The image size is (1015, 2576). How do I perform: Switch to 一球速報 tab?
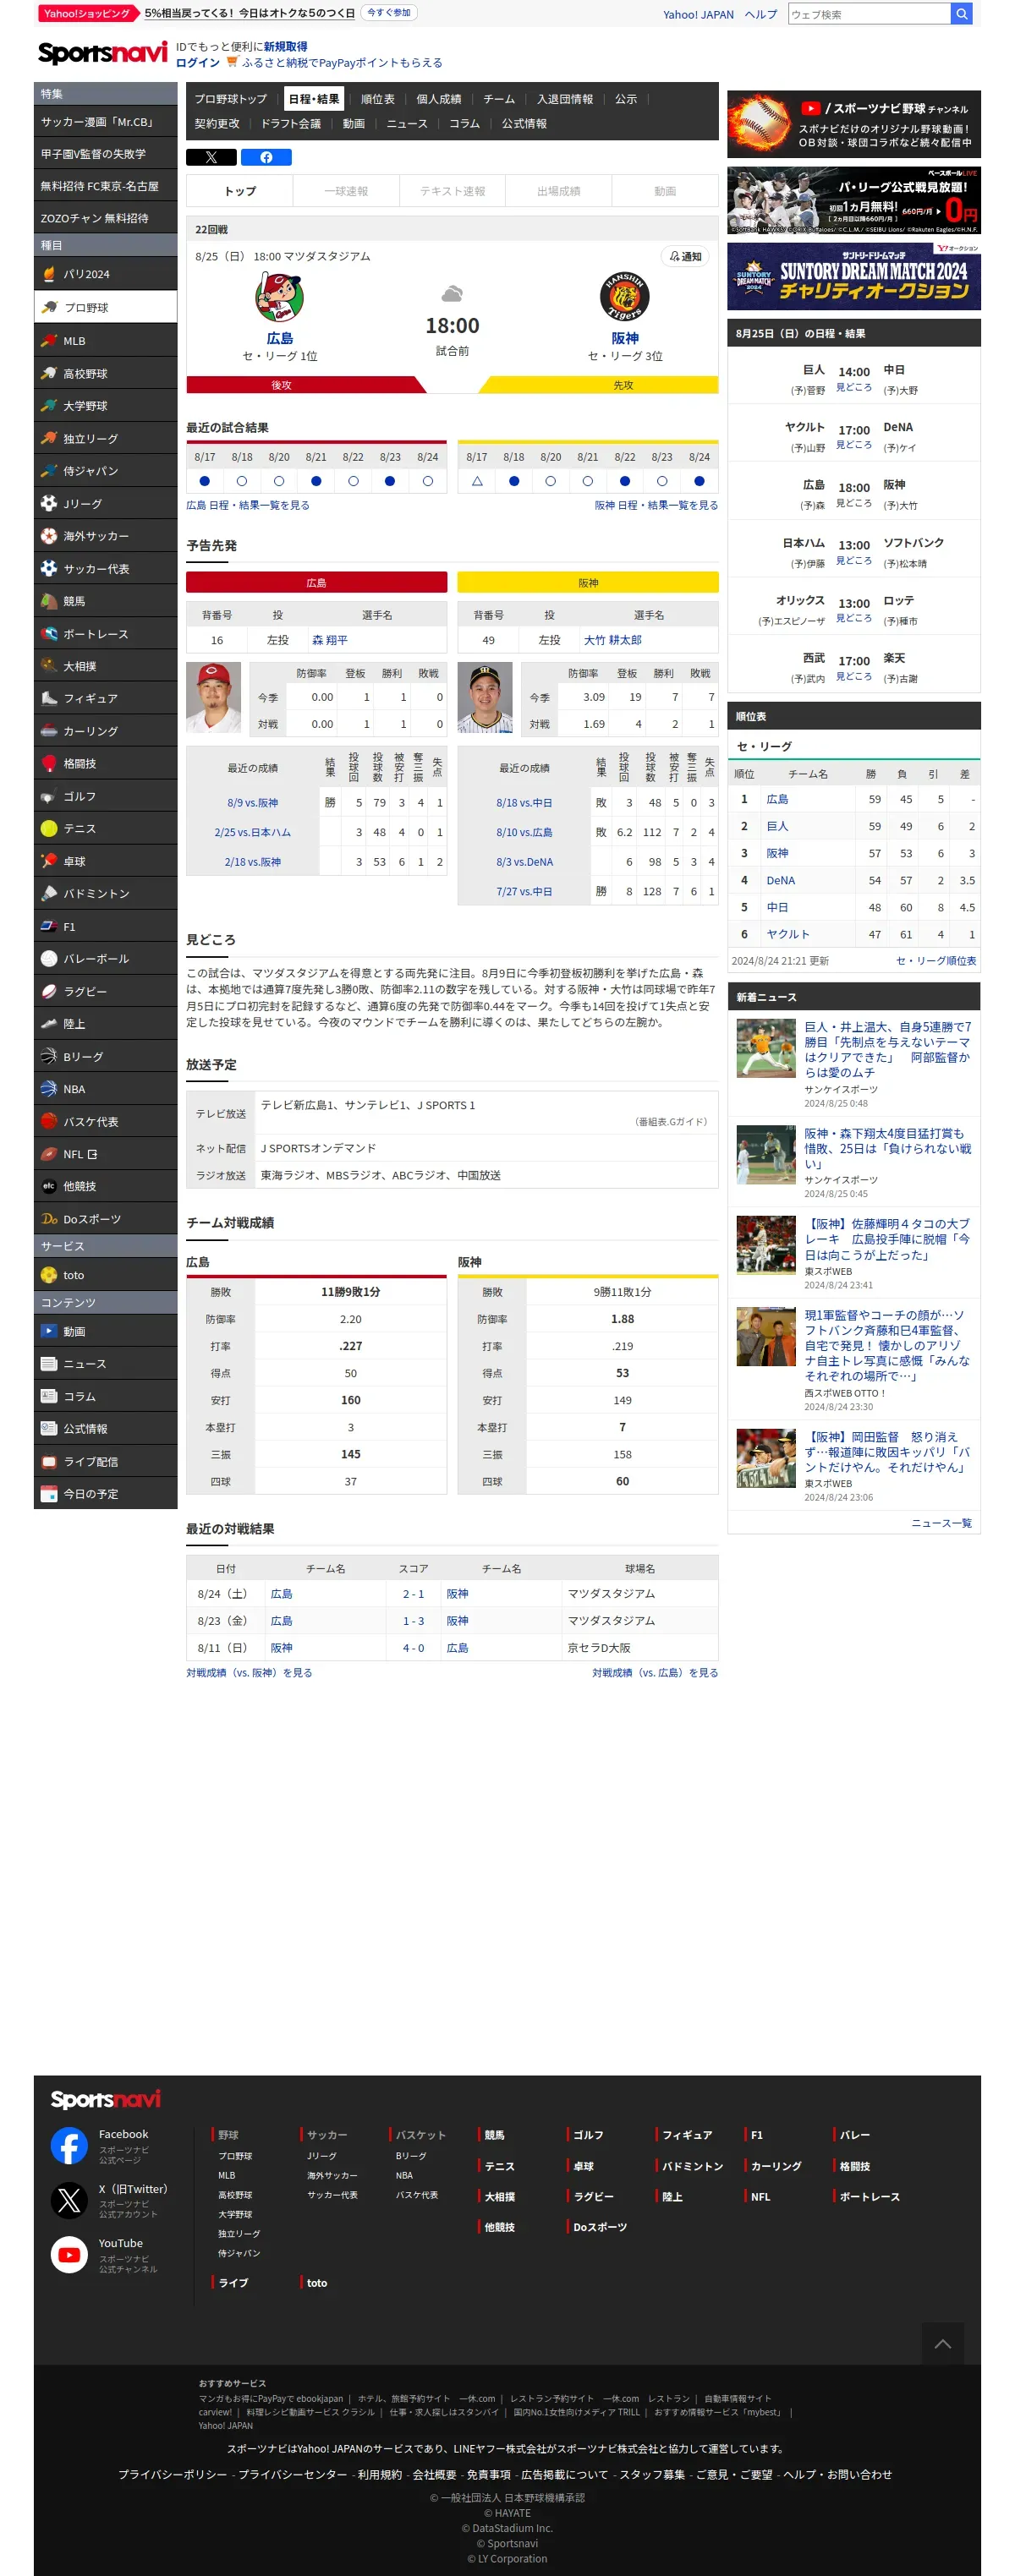(x=346, y=191)
